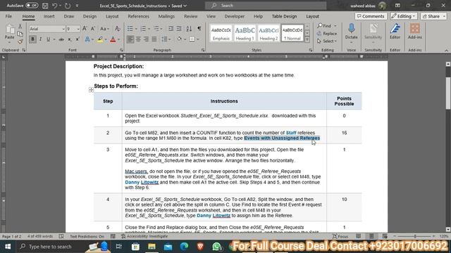Viewport: 451px width, 253px height.
Task: Open the Change Case Aa dropdown
Action: click(104, 29)
